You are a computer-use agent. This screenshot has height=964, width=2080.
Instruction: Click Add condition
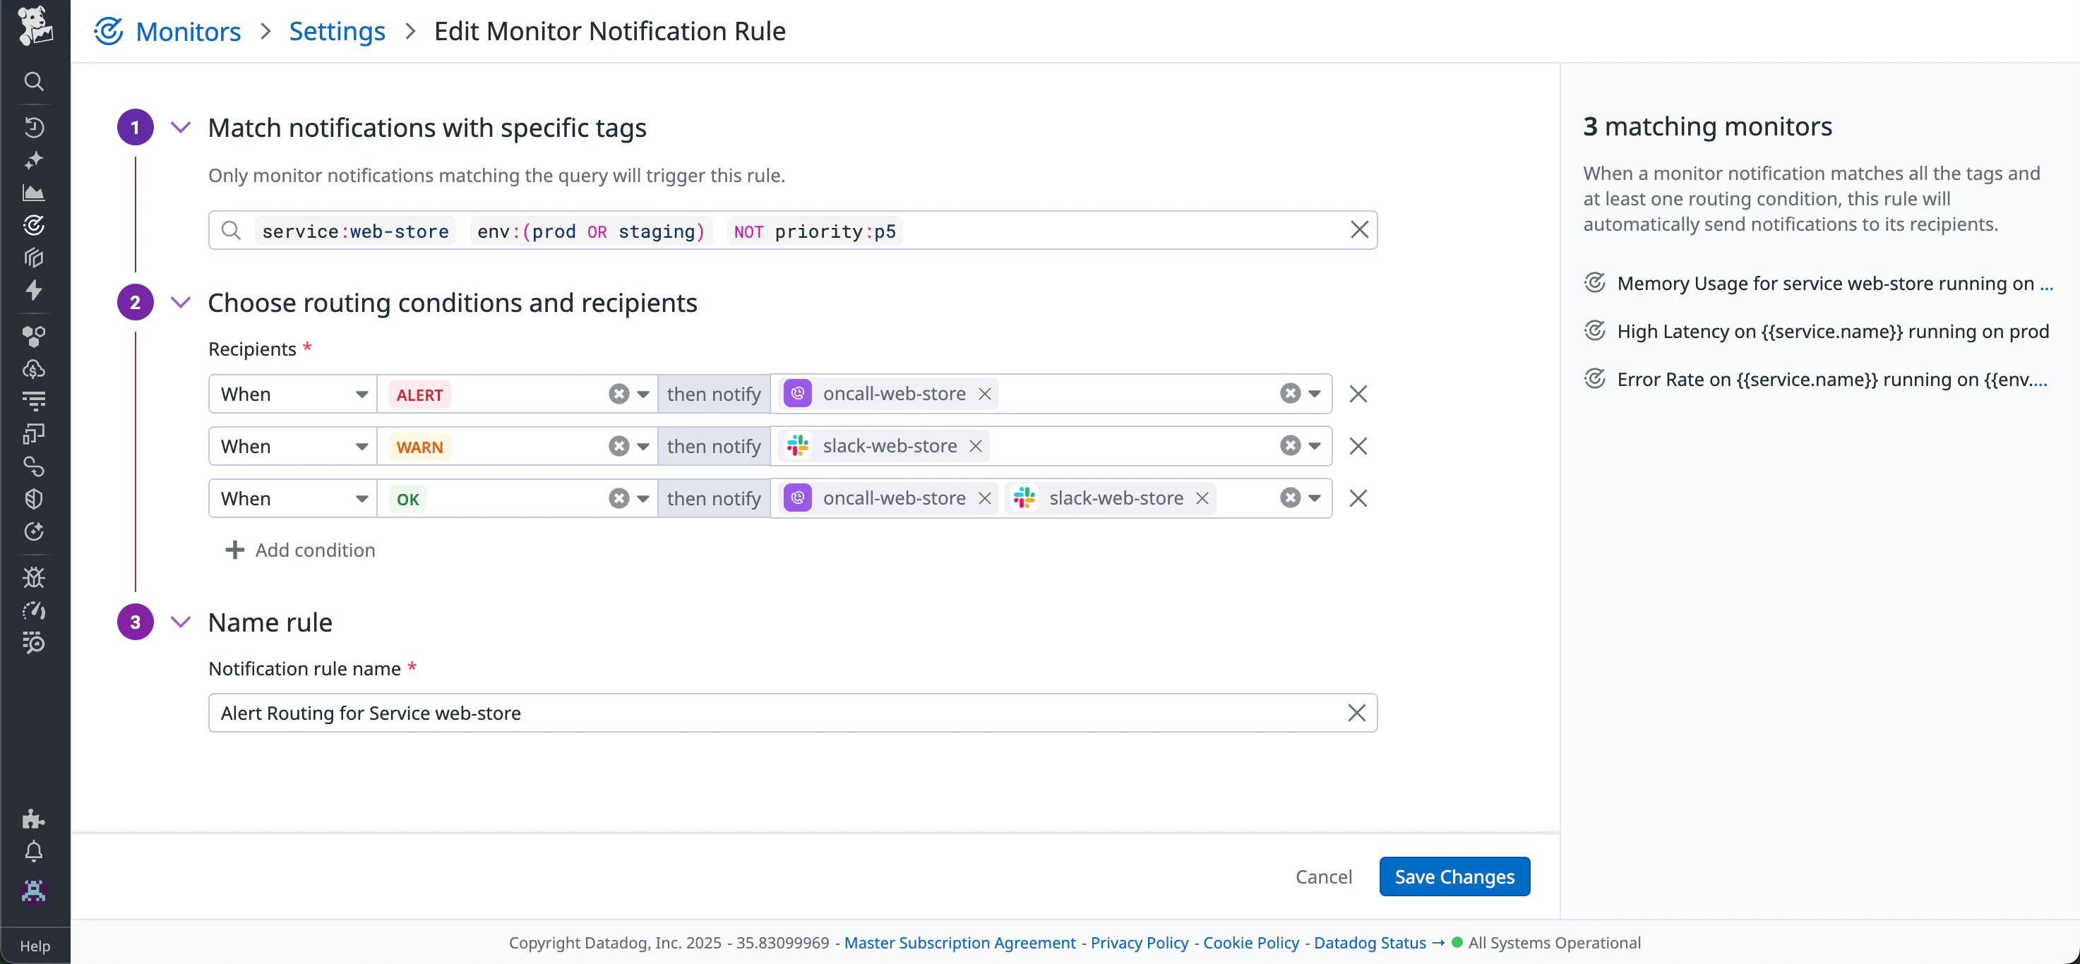click(x=299, y=550)
